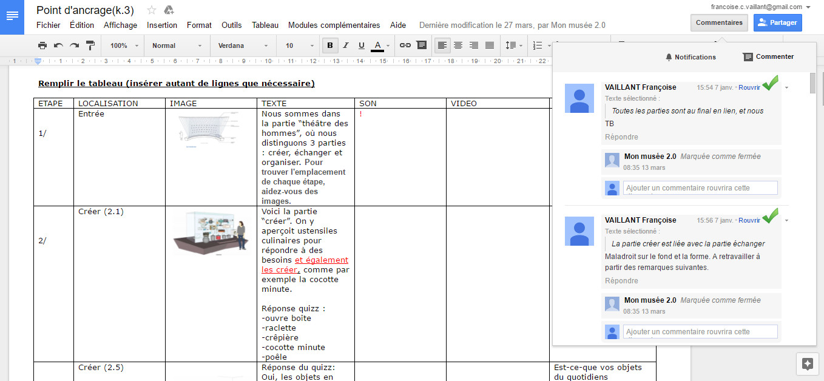Undo the last action
The image size is (824, 381).
click(x=58, y=46)
